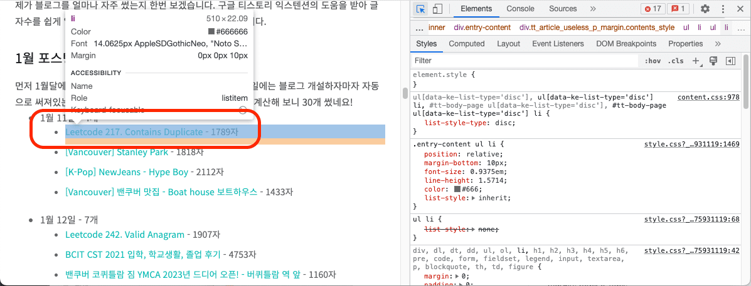Open the style.css source link ending :1469
The image size is (751, 286).
[x=691, y=143]
